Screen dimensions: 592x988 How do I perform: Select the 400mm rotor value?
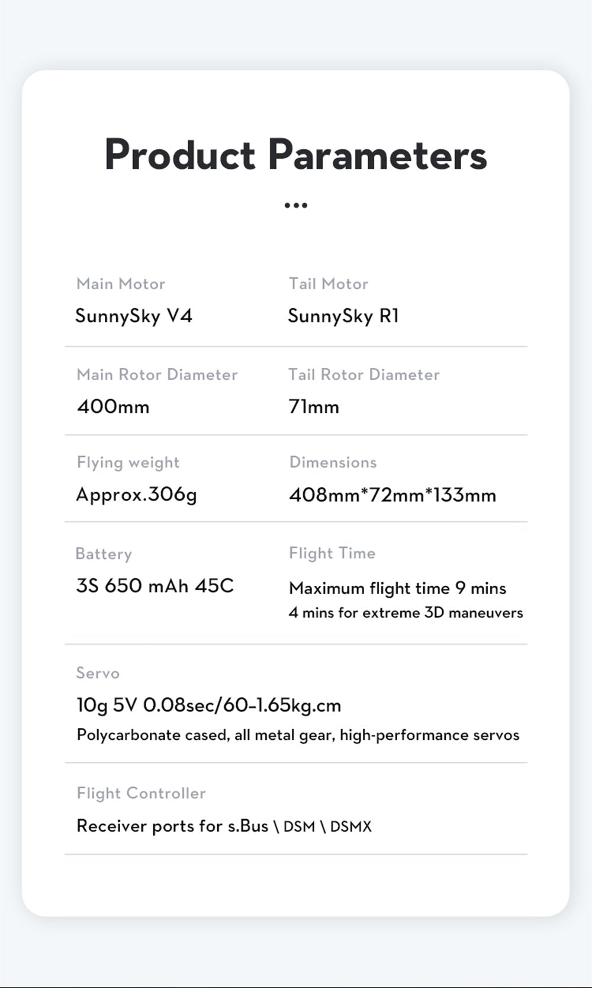pos(113,407)
